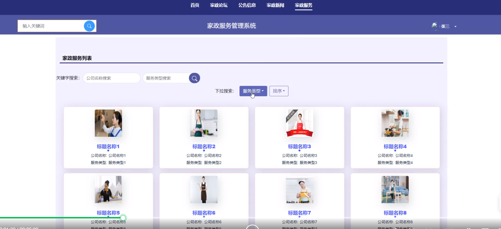Click the 公司名称: 公司名称6 text
This screenshot has height=229, width=501.
(204, 222)
